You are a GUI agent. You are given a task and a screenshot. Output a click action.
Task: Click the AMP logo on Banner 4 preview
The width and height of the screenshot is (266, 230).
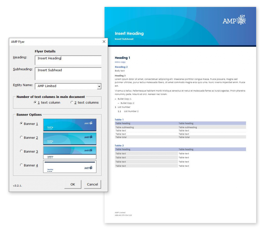pos(88,168)
